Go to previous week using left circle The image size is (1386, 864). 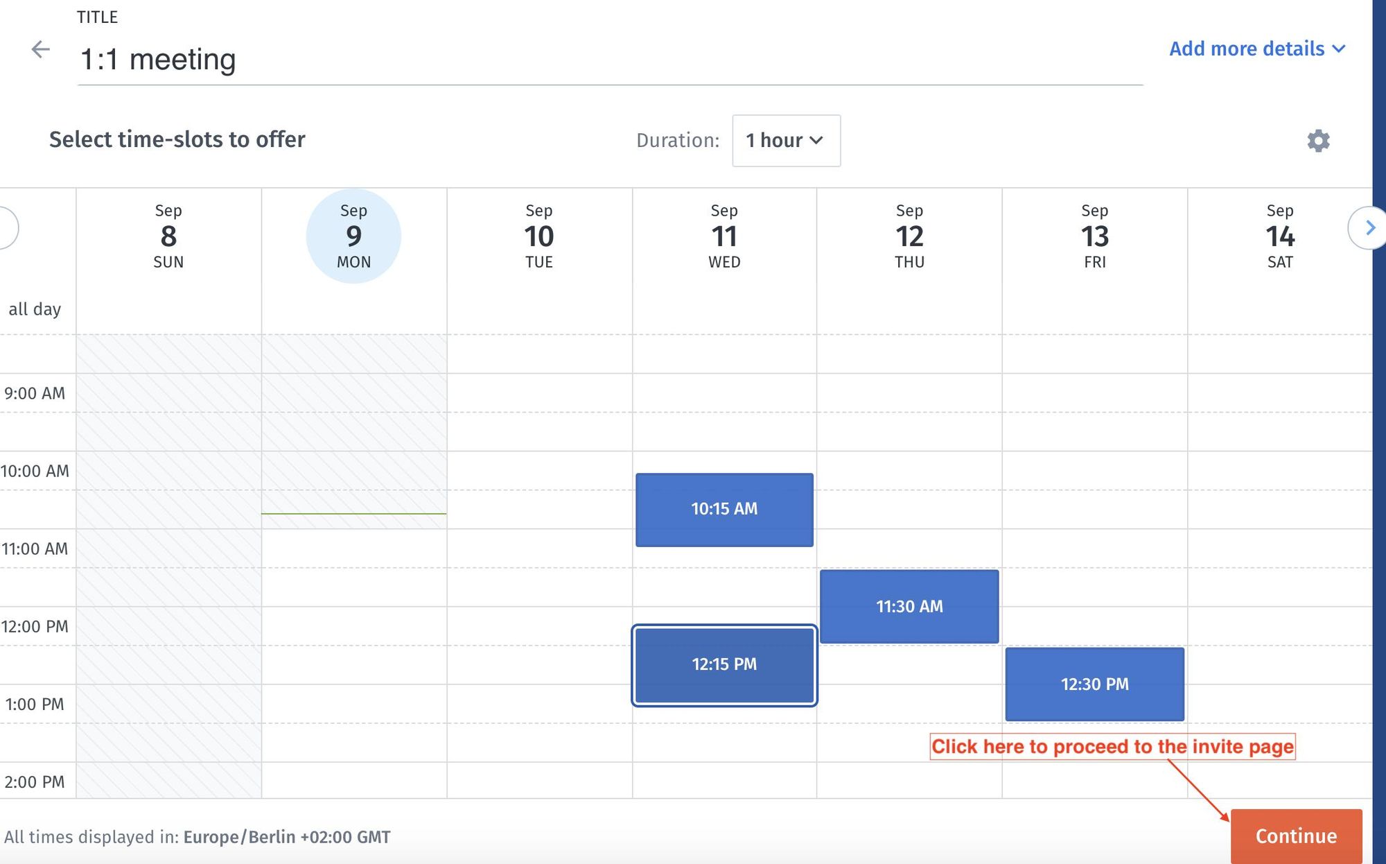coord(7,227)
